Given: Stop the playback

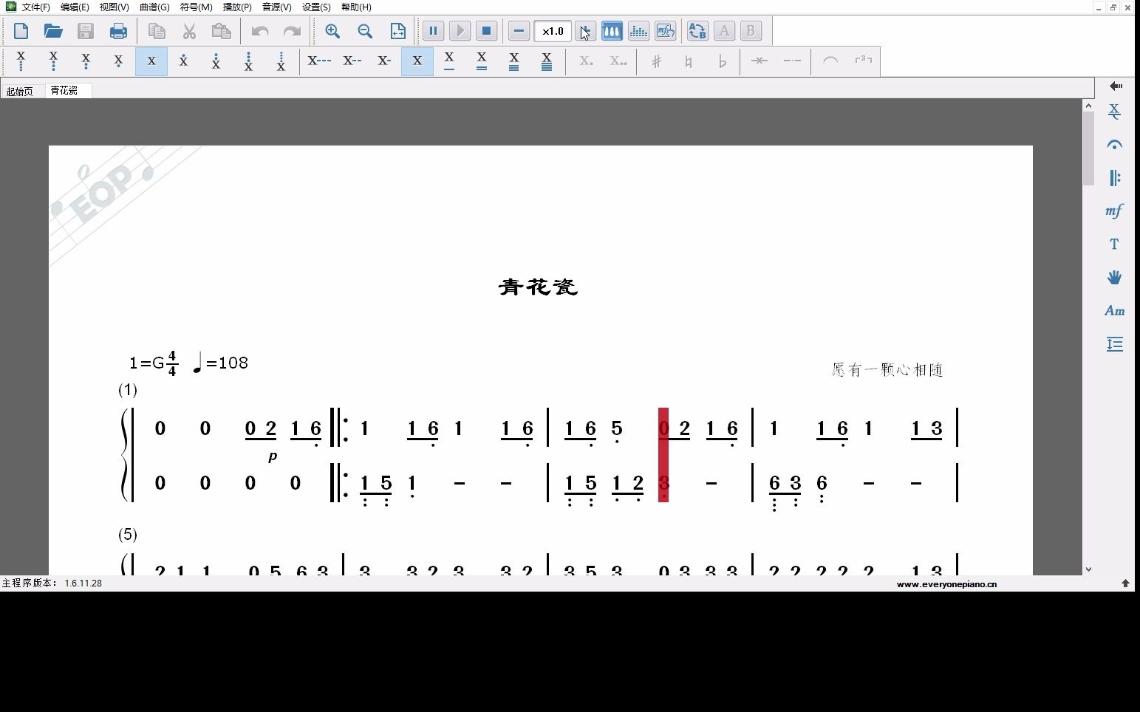Looking at the screenshot, I should 486,31.
